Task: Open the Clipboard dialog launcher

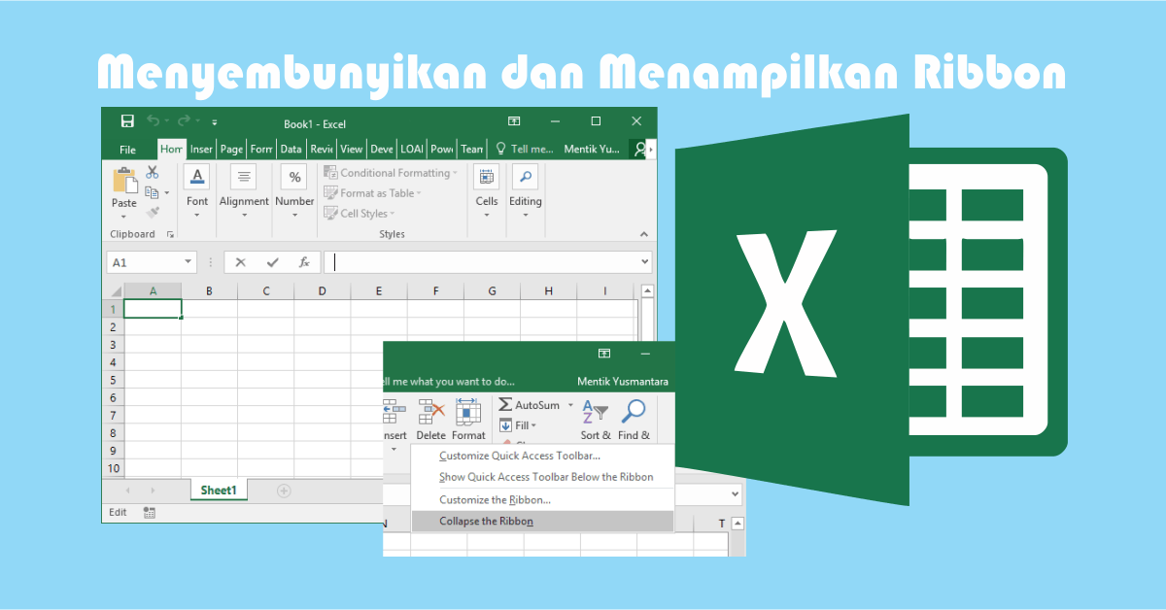Action: pos(170,234)
